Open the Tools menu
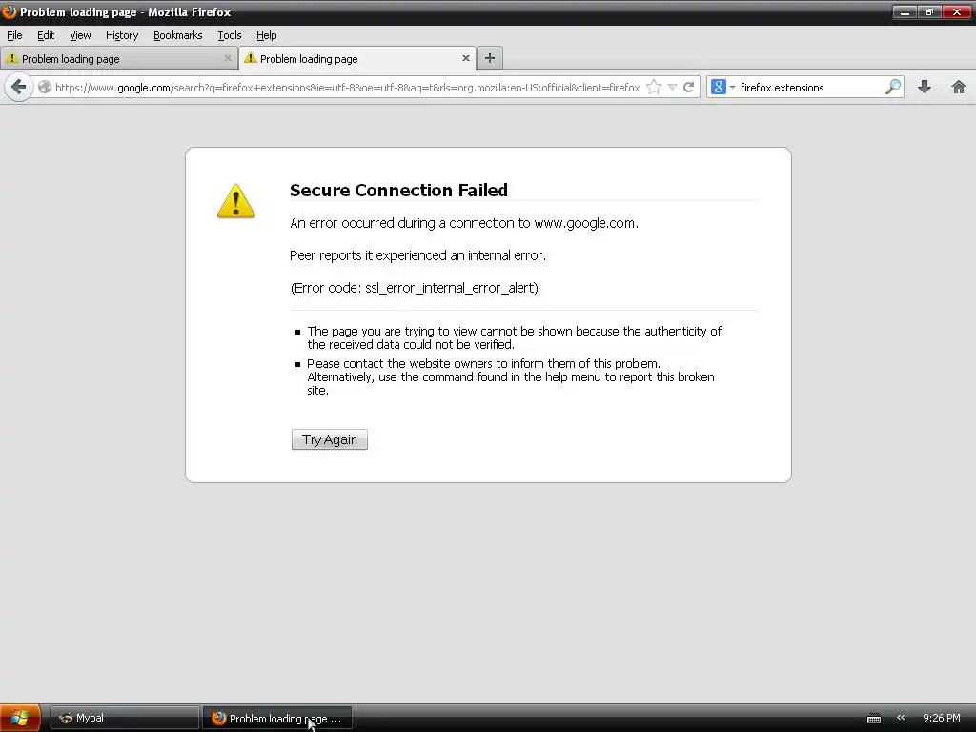Image resolution: width=976 pixels, height=732 pixels. (x=230, y=35)
